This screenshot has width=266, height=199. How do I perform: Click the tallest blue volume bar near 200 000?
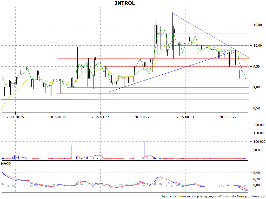[x=134, y=141]
